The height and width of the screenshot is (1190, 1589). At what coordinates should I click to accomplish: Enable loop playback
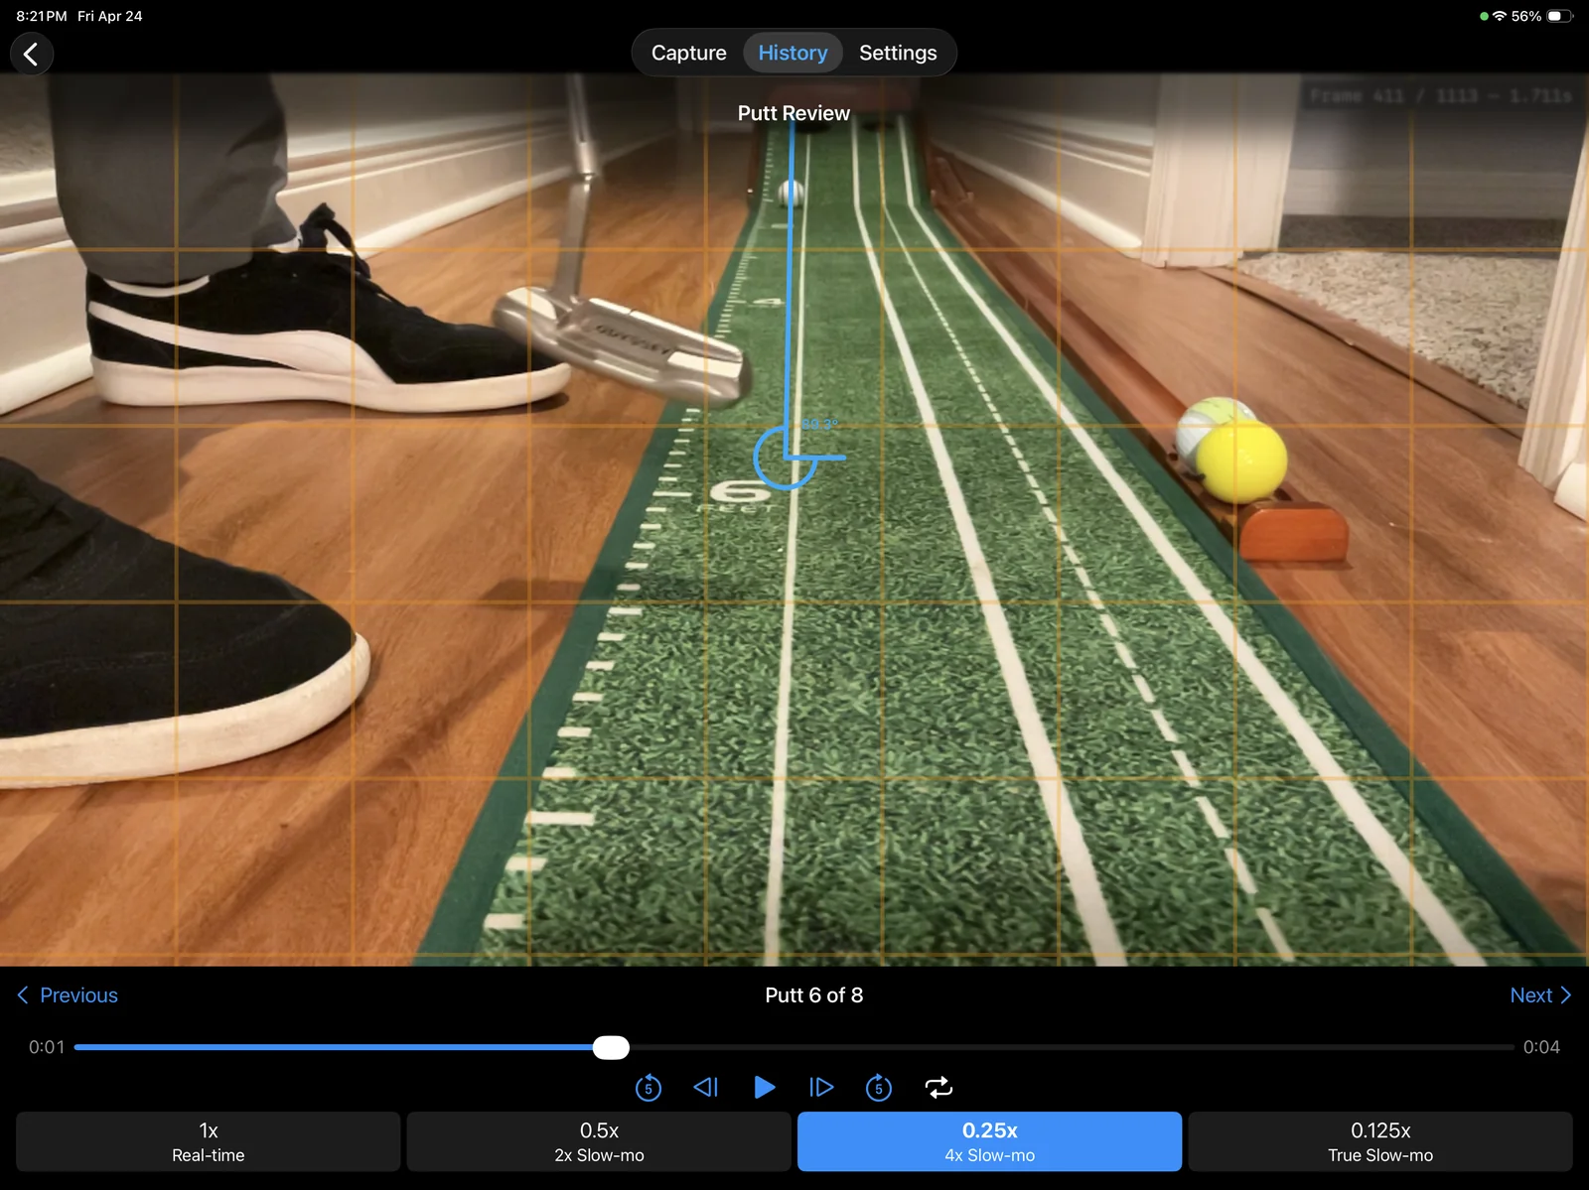click(x=939, y=1087)
